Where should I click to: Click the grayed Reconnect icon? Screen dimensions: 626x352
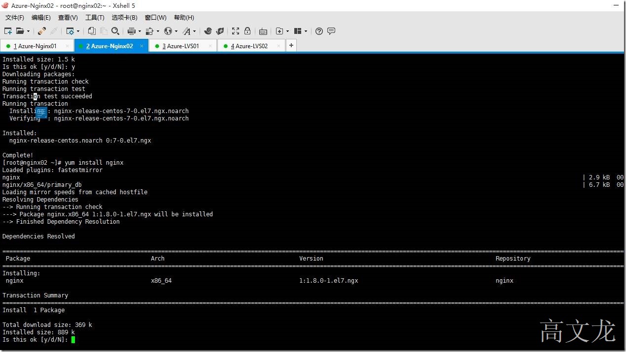[x=53, y=31]
